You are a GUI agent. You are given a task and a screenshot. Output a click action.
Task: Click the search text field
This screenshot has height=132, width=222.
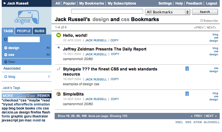coord(107,12)
